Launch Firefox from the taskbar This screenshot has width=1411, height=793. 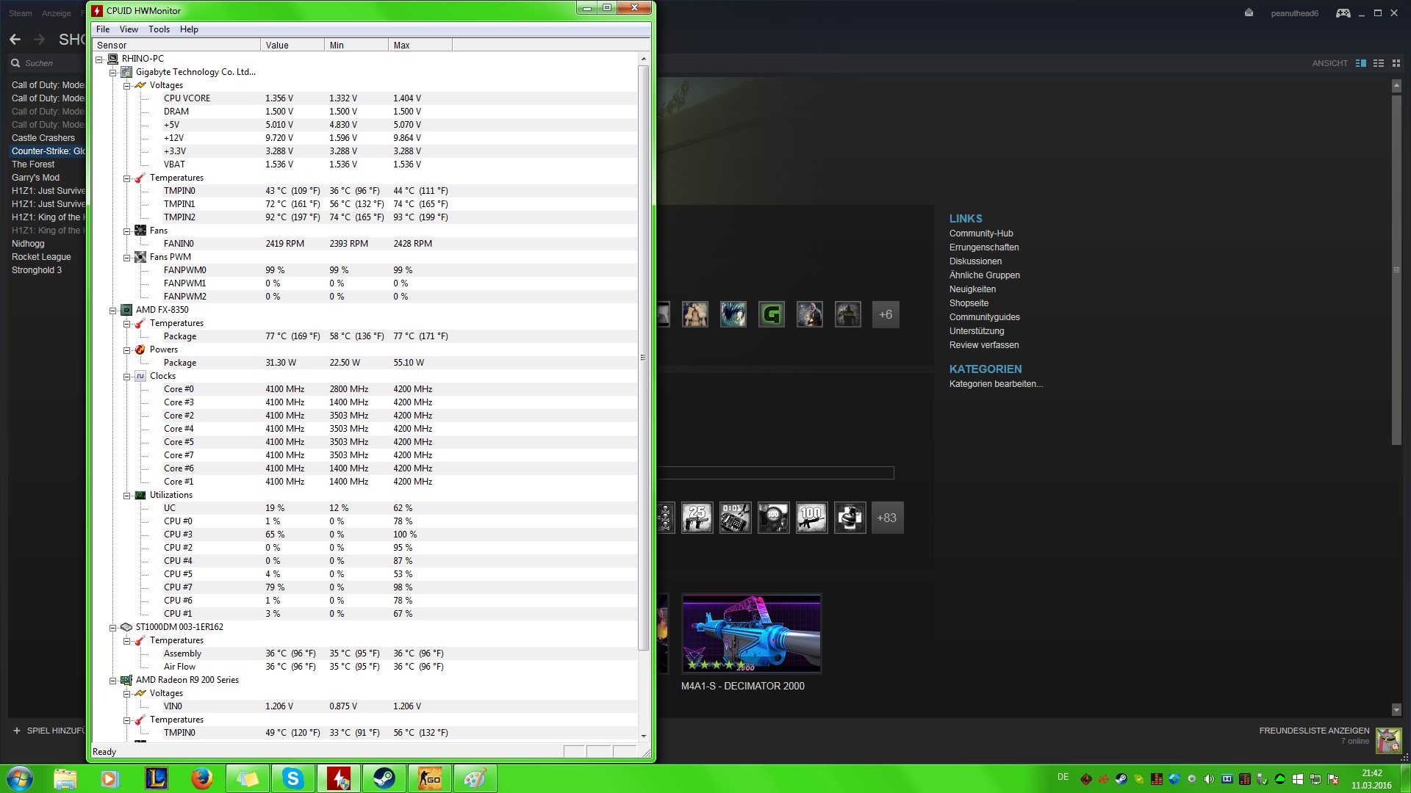pyautogui.click(x=201, y=778)
